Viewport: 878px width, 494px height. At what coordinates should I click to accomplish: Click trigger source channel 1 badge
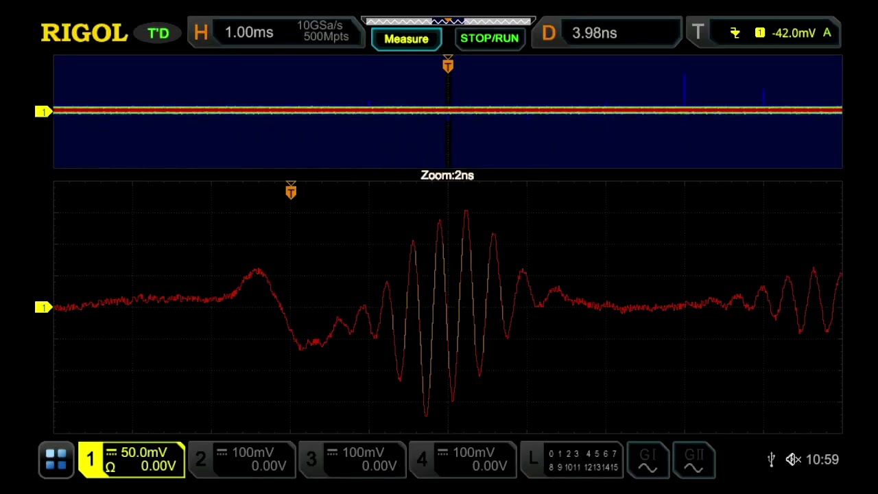[x=760, y=33]
